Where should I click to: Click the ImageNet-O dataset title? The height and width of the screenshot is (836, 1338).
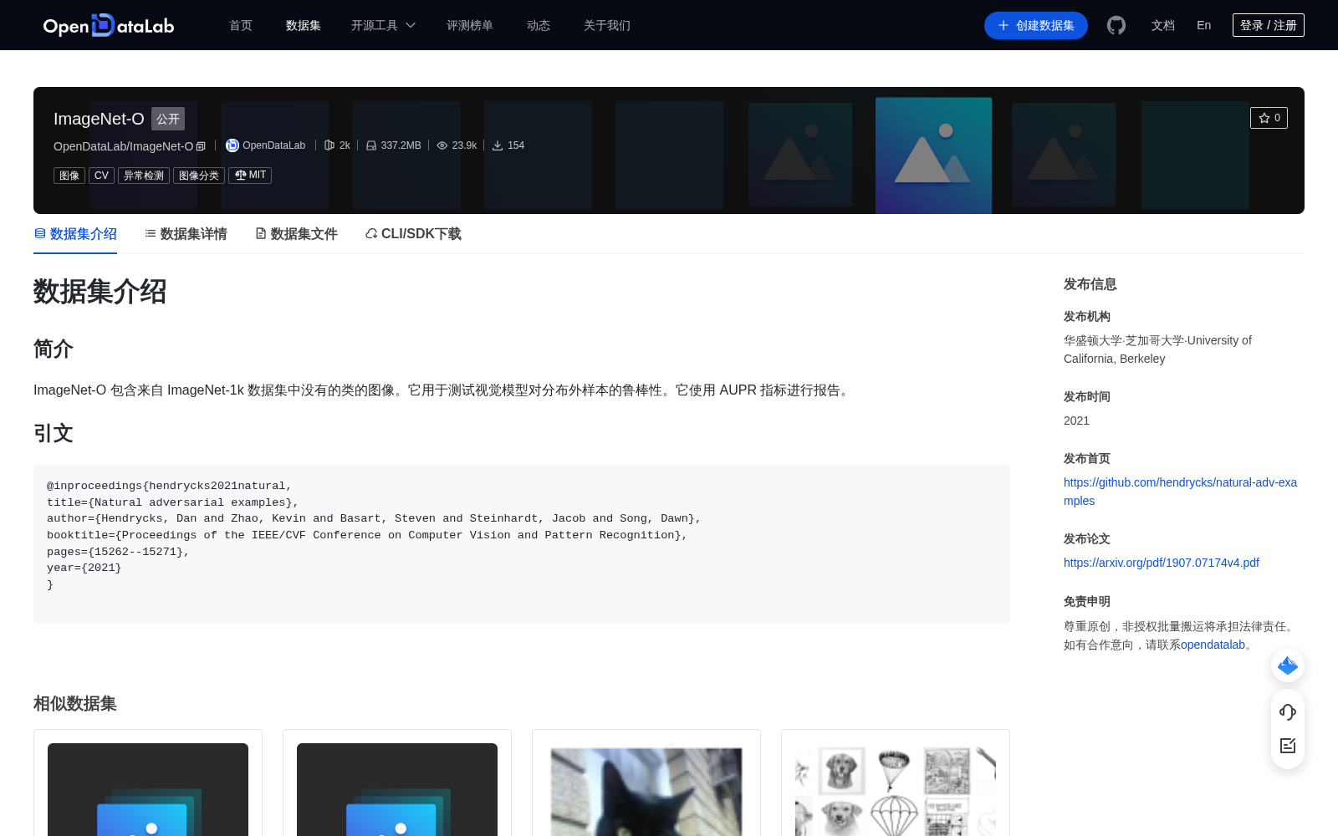click(99, 119)
